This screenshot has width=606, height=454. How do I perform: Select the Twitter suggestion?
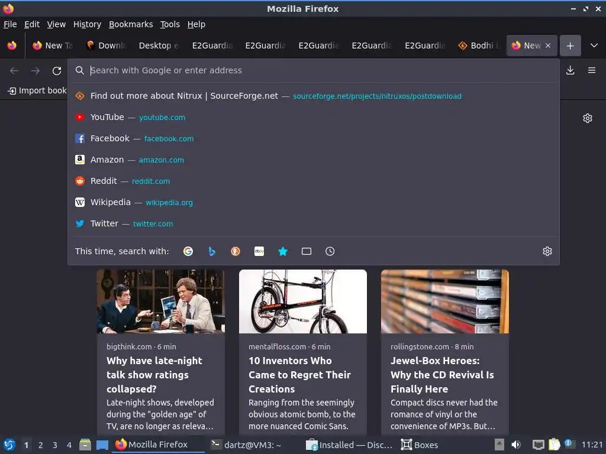click(314, 223)
